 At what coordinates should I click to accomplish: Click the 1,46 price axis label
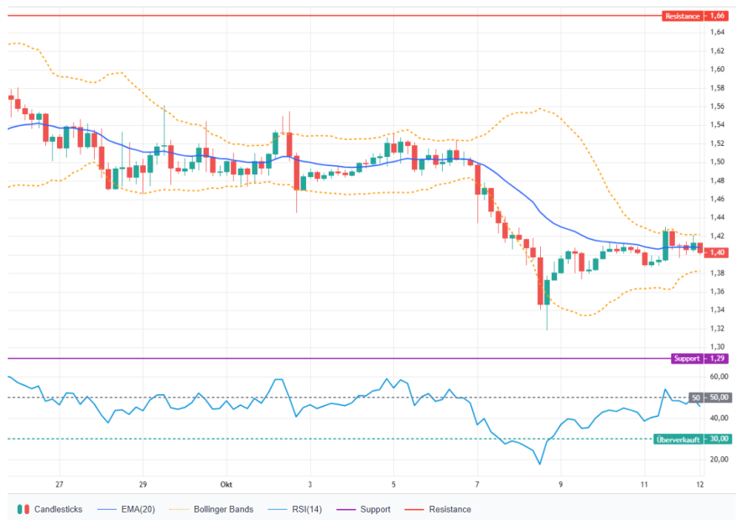pyautogui.click(x=717, y=199)
